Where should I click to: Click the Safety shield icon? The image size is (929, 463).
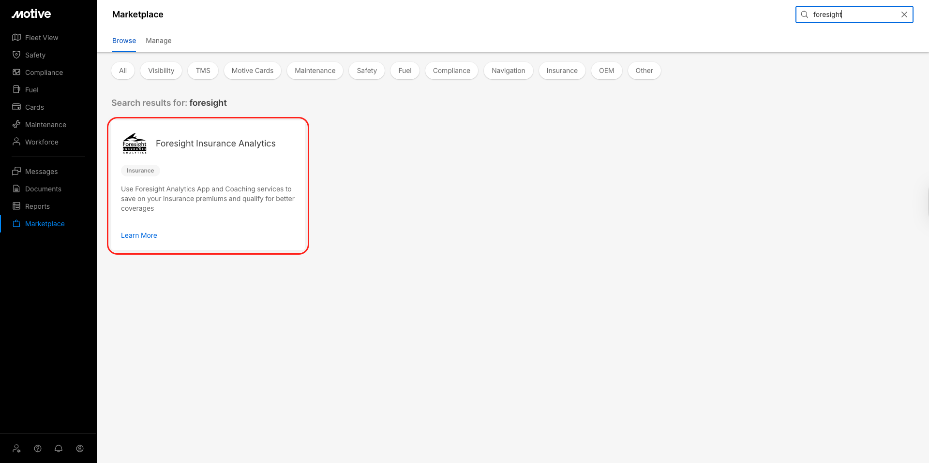pyautogui.click(x=16, y=55)
